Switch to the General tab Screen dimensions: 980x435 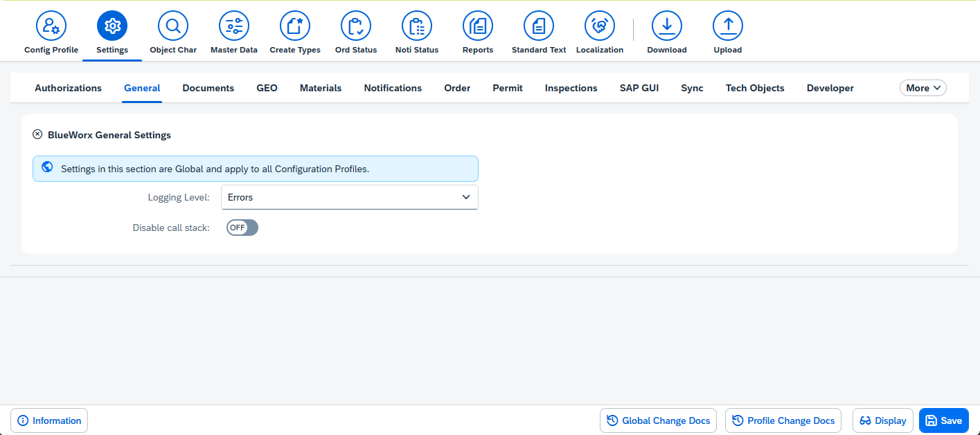click(142, 88)
